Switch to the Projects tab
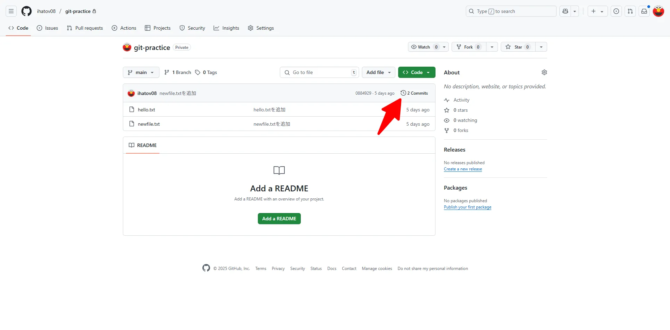This screenshot has width=670, height=330. point(158,28)
